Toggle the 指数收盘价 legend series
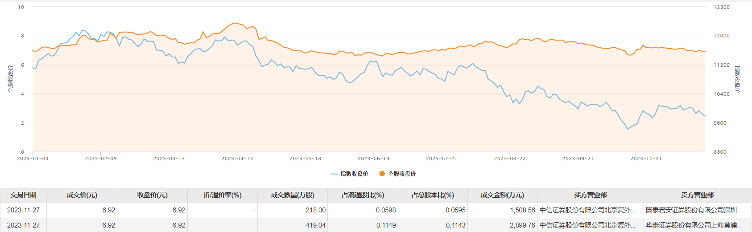Viewport: 752px width, 232px height. tap(350, 174)
